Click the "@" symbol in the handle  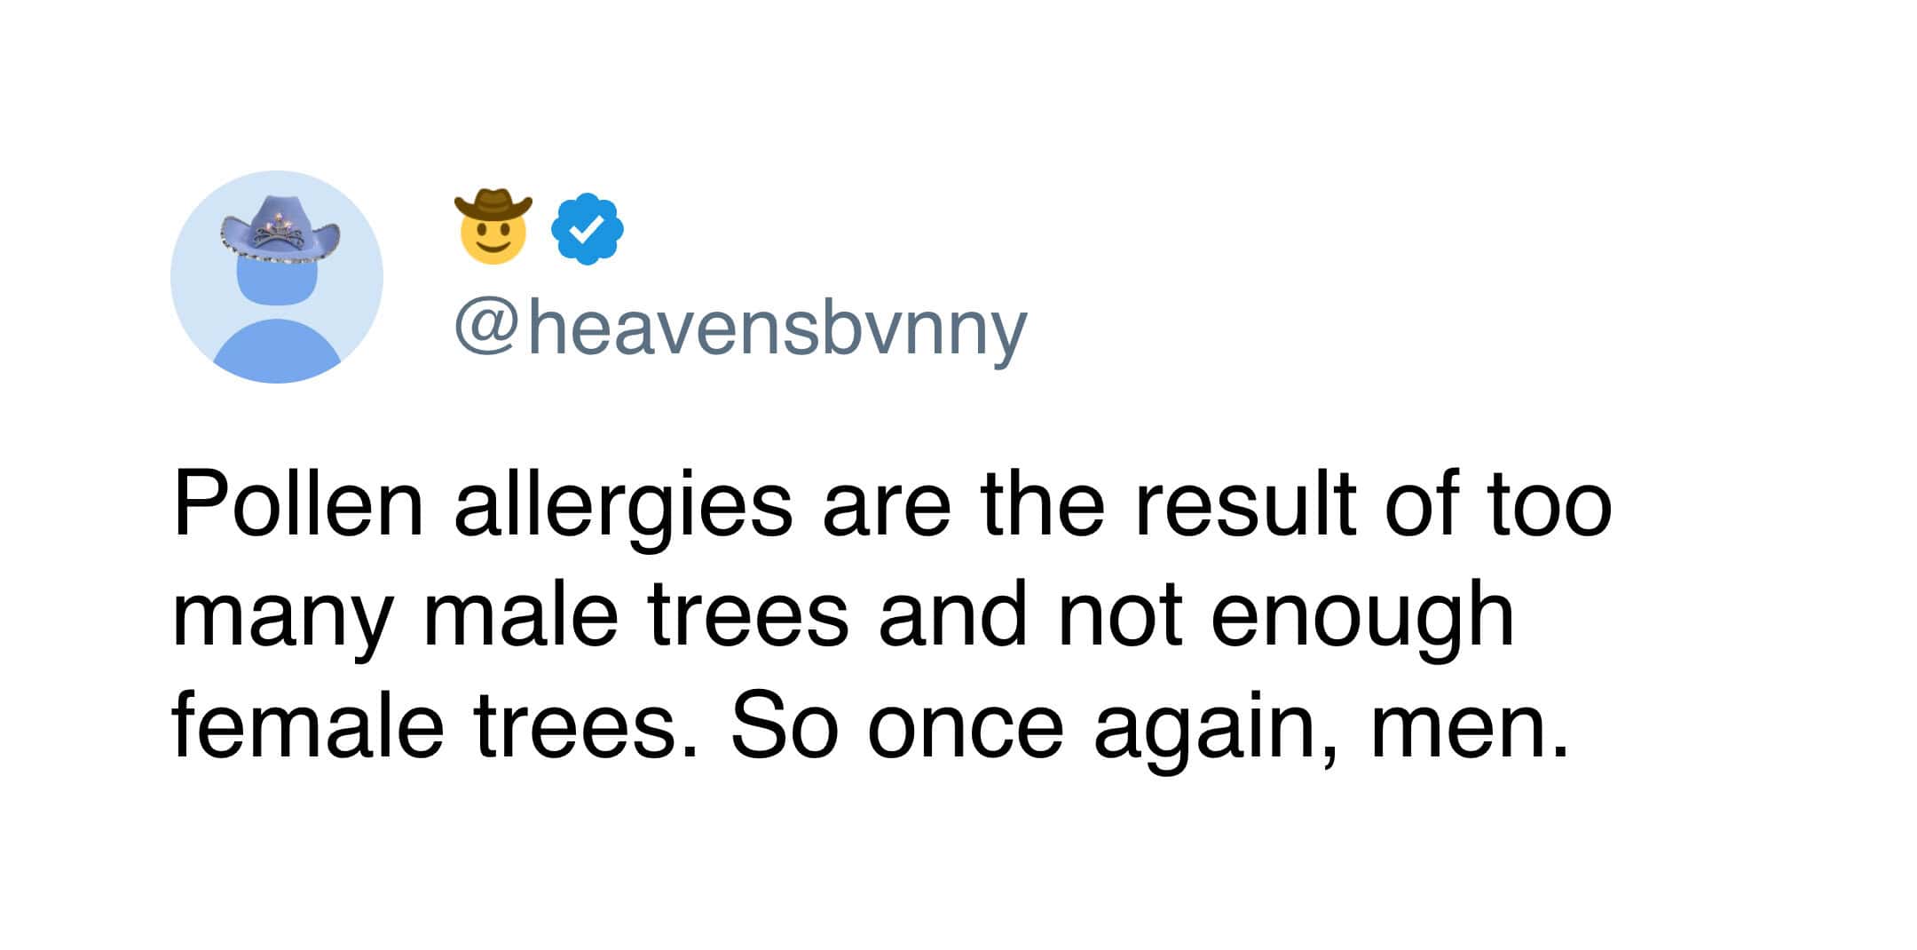pyautogui.click(x=485, y=329)
